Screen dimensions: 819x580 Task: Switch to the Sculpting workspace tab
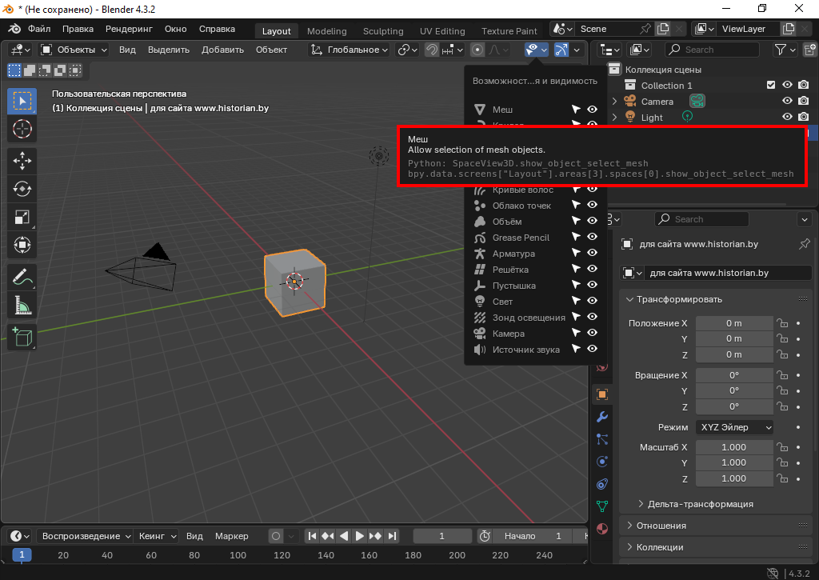[383, 31]
